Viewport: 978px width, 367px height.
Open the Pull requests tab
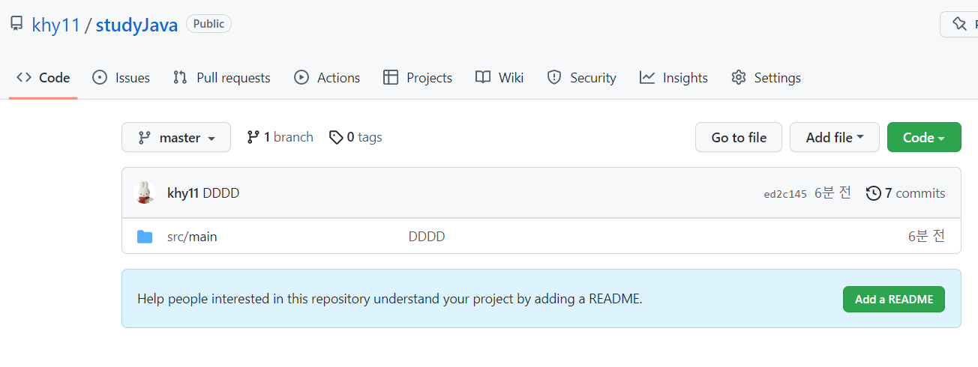pyautogui.click(x=221, y=78)
